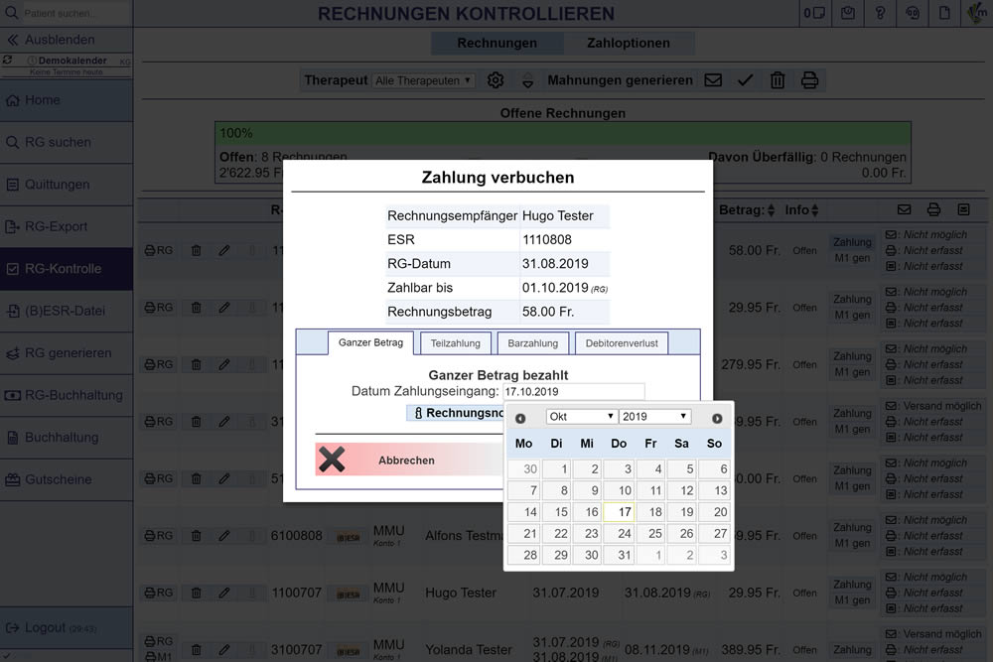Open settings gear next to Therapeut
The height and width of the screenshot is (662, 993).
click(x=496, y=80)
